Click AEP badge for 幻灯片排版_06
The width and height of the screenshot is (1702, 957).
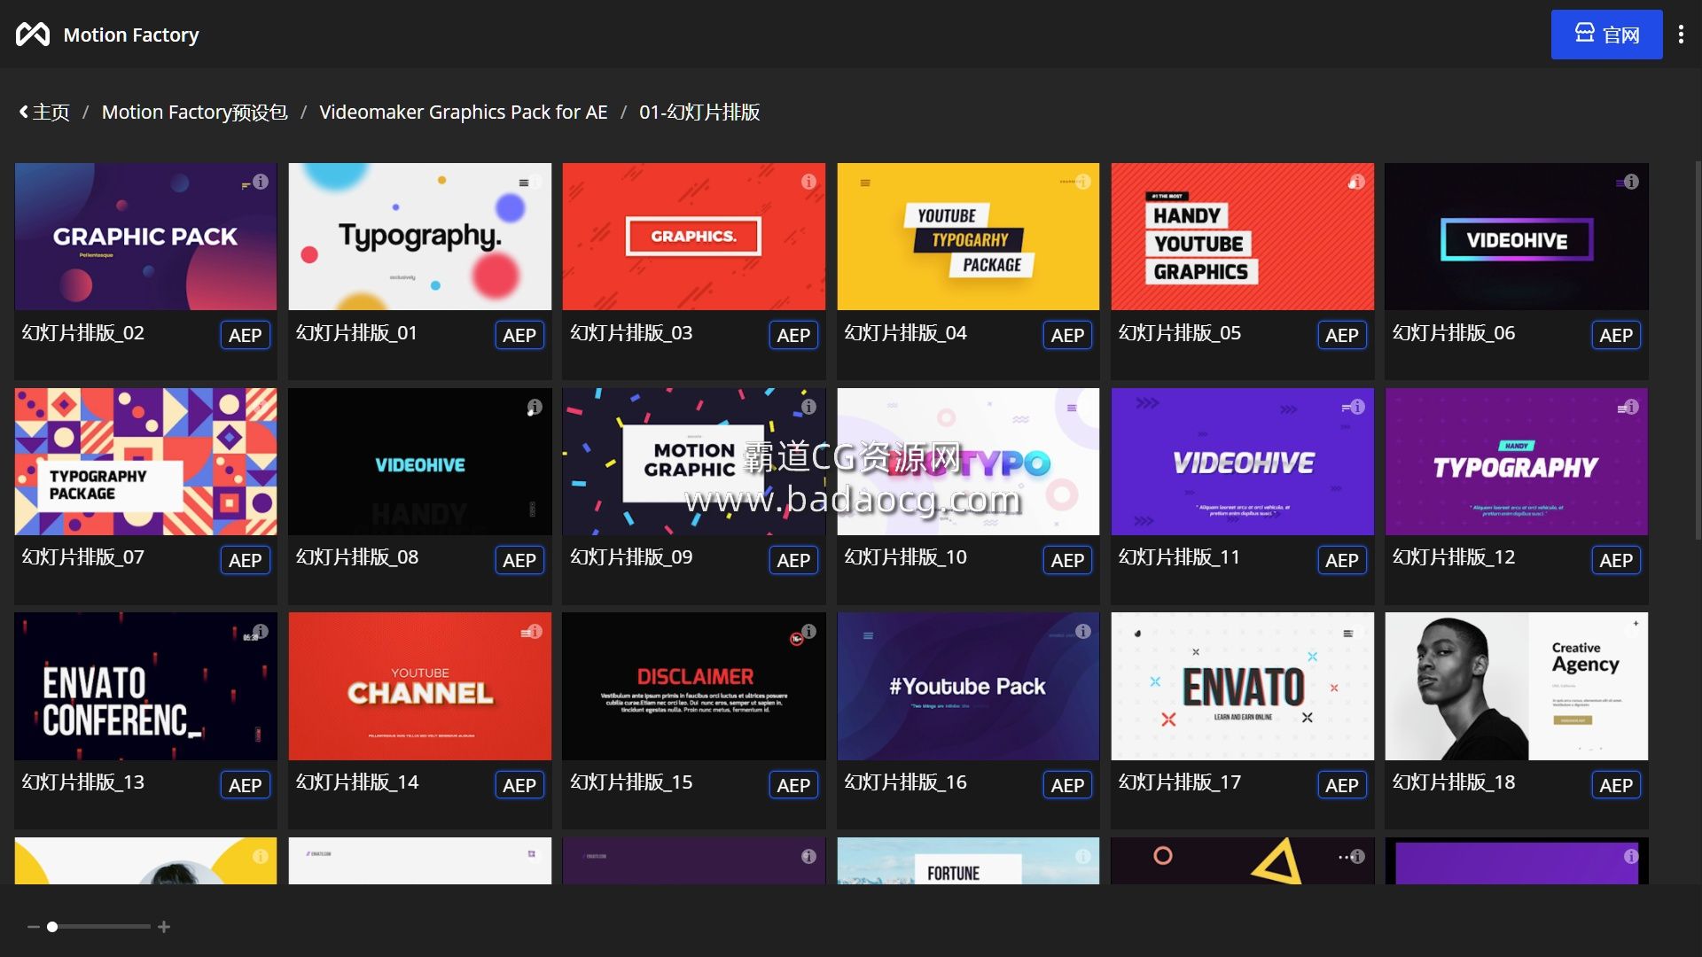click(x=1616, y=335)
